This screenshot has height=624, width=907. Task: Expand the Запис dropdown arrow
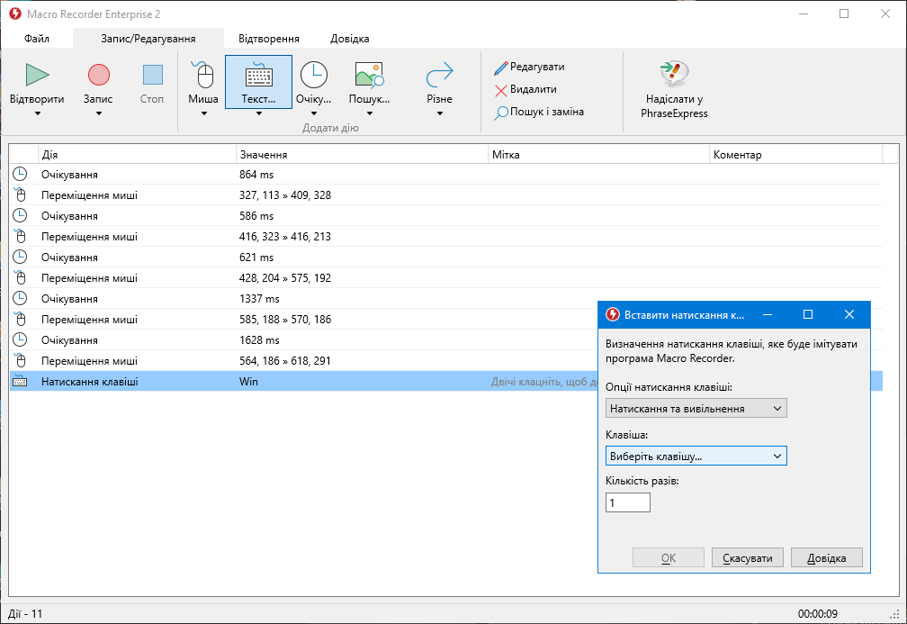coord(98,113)
